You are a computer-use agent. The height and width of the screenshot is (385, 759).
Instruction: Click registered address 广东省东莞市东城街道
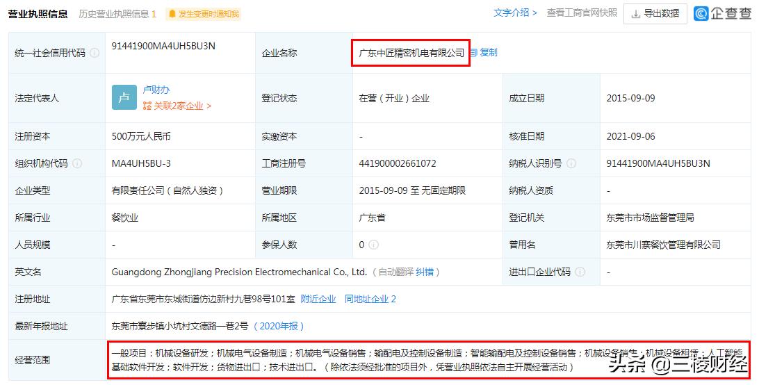pos(203,300)
